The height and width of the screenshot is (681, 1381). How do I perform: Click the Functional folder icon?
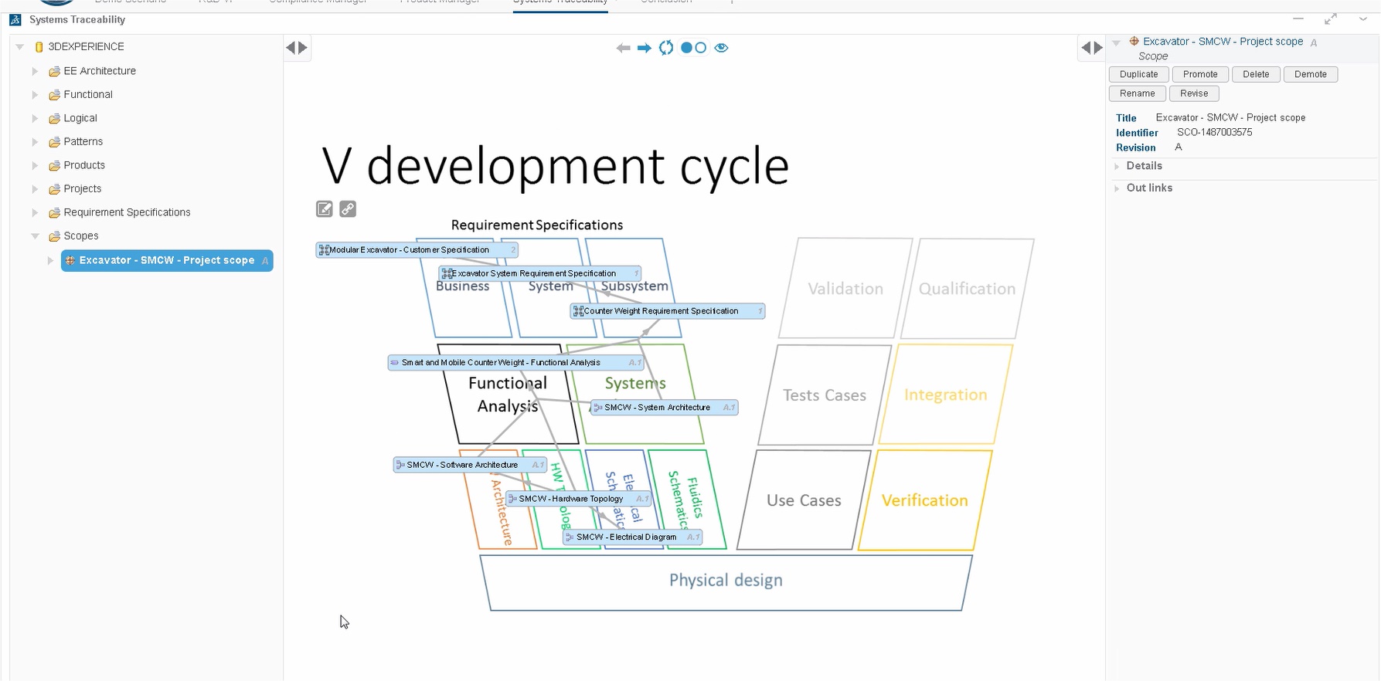[54, 95]
